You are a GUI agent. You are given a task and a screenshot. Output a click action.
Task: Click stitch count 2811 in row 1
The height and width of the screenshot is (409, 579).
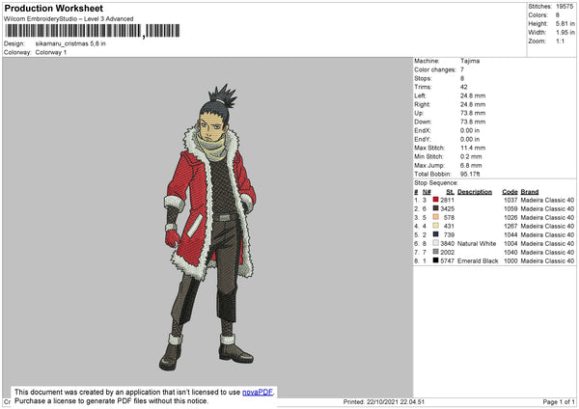pyautogui.click(x=447, y=200)
